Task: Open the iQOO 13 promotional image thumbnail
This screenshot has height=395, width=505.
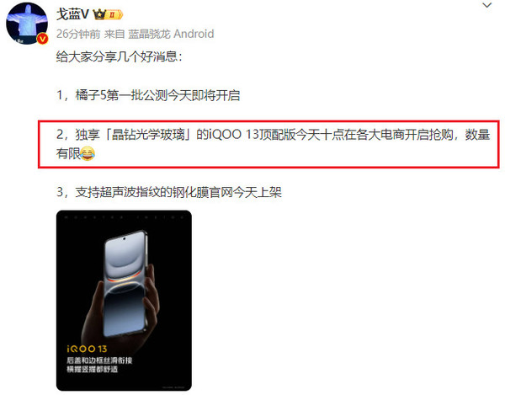Action: point(124,301)
